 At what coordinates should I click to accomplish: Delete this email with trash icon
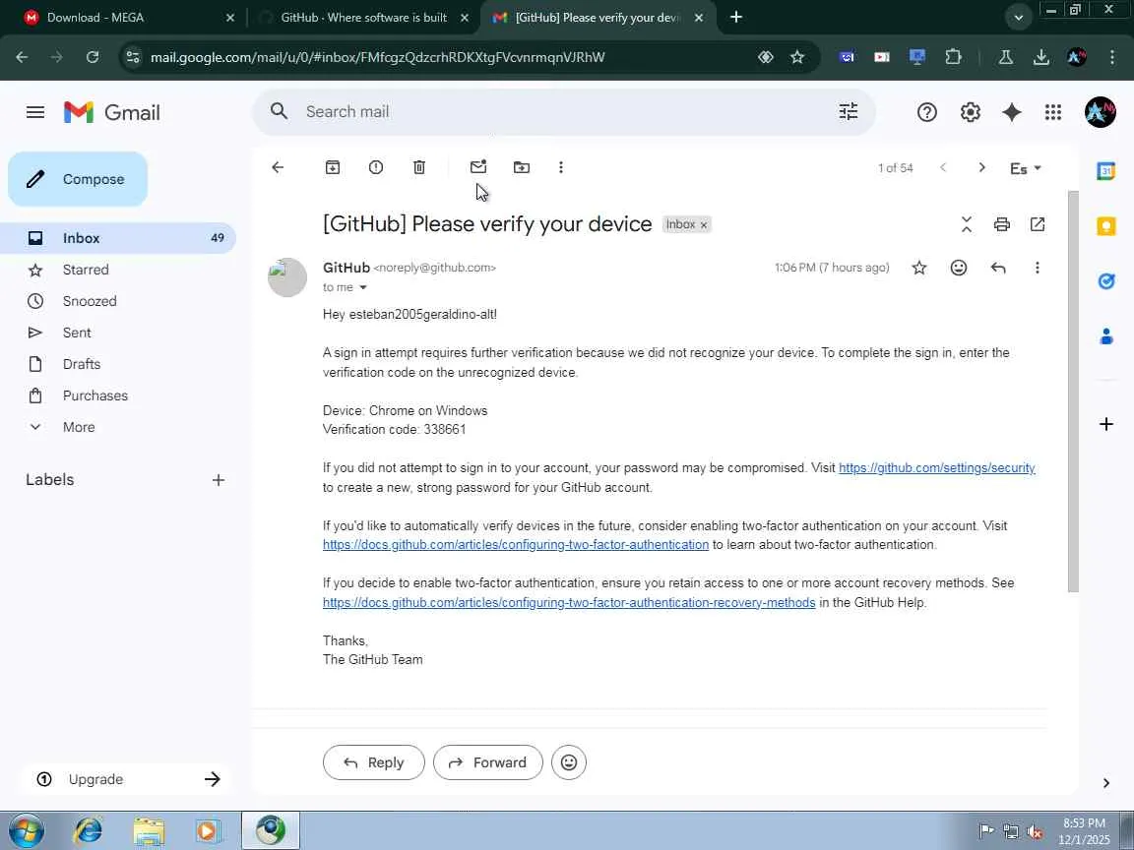coord(419,167)
